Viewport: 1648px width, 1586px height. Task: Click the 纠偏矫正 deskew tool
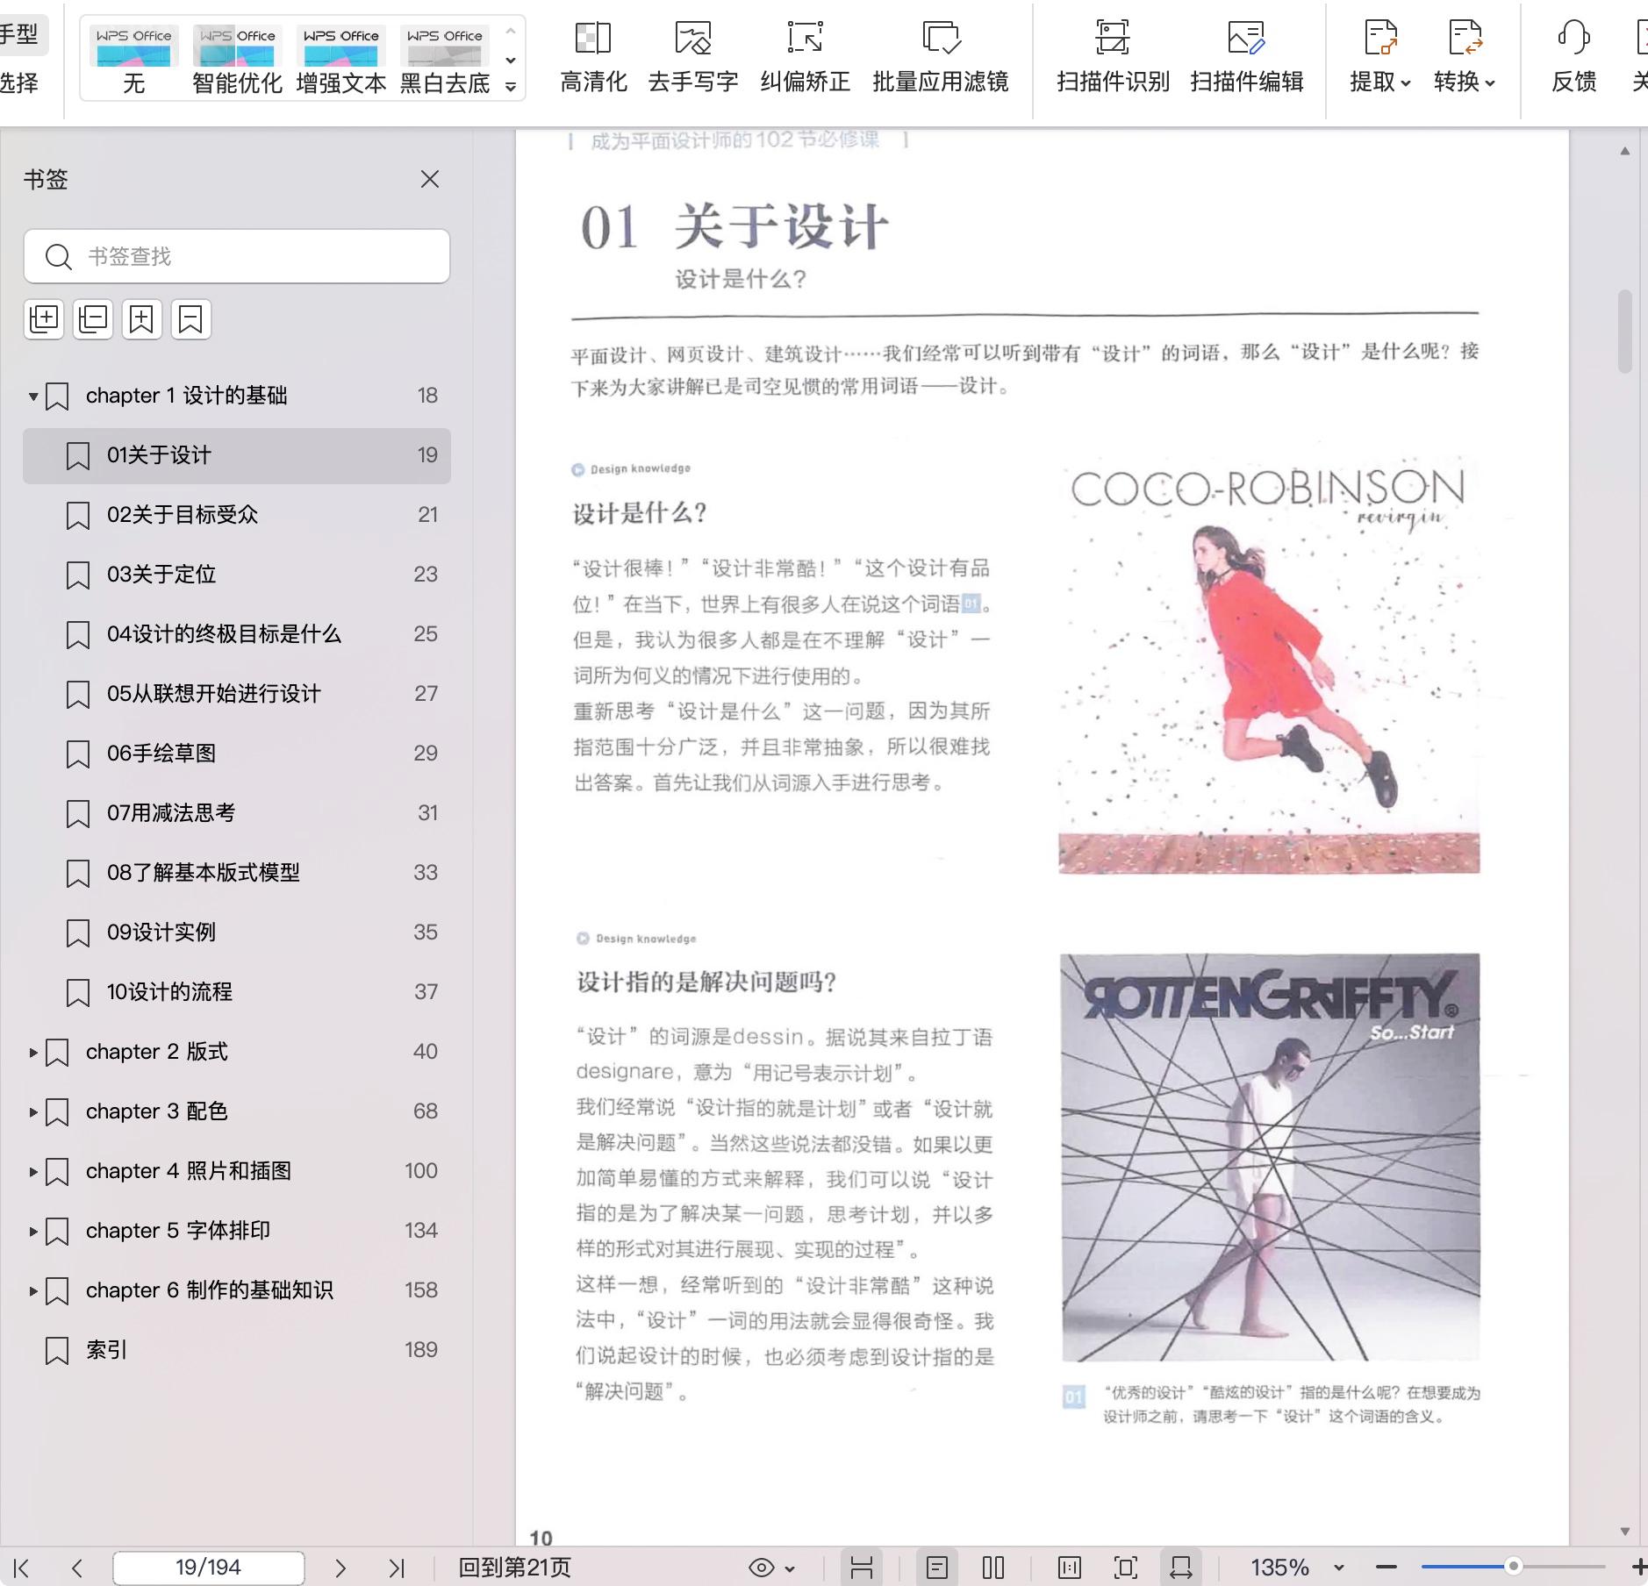[x=805, y=56]
